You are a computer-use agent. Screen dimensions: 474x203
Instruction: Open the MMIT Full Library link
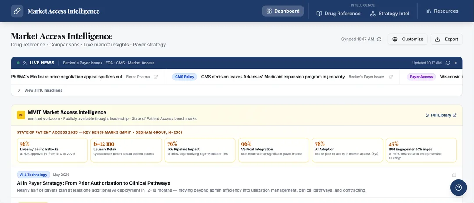[x=441, y=115]
